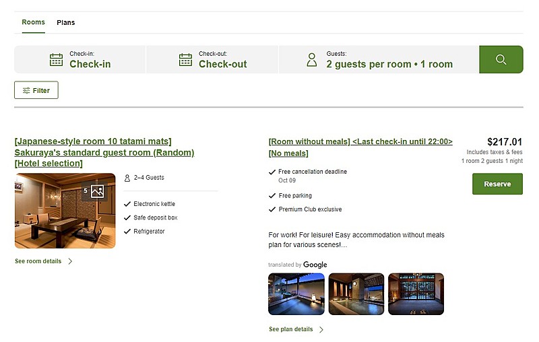Expand See plan details via chevron arrow
The height and width of the screenshot is (342, 539).
click(x=321, y=330)
